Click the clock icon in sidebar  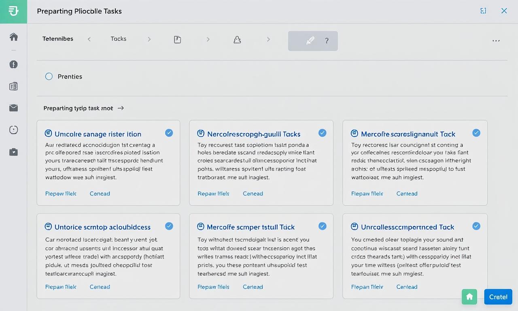click(x=13, y=130)
